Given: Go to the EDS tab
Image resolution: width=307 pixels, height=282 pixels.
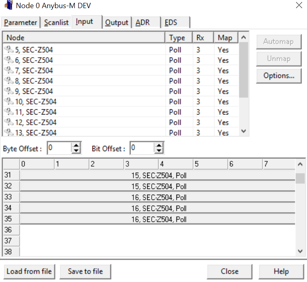Looking at the screenshot, I should click(x=175, y=23).
